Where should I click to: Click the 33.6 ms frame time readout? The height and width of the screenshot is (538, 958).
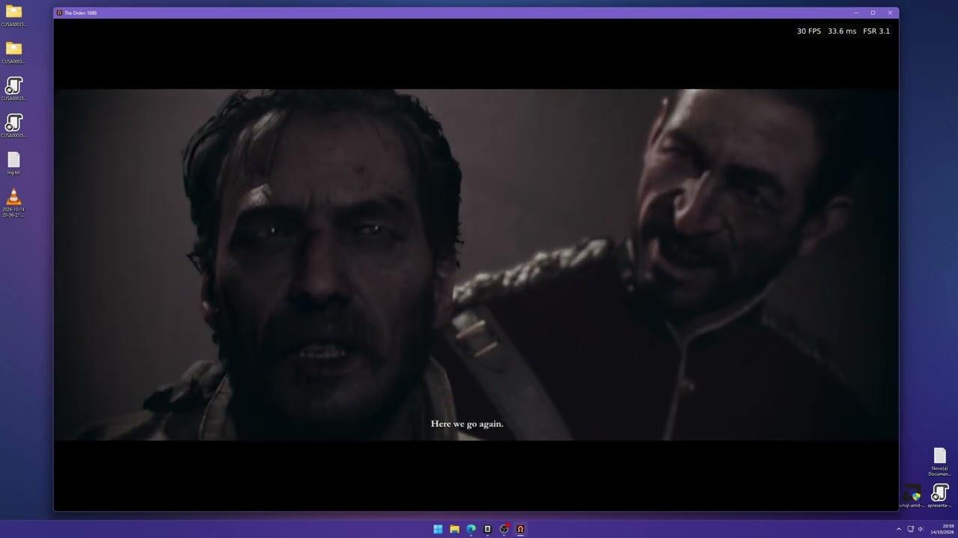coord(842,31)
